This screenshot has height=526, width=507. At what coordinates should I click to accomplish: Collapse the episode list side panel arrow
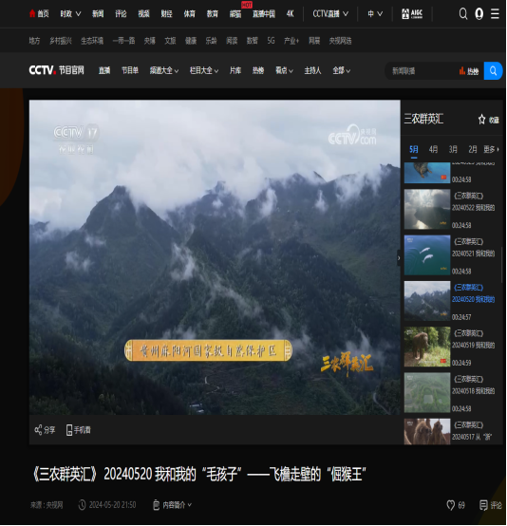pyautogui.click(x=399, y=258)
